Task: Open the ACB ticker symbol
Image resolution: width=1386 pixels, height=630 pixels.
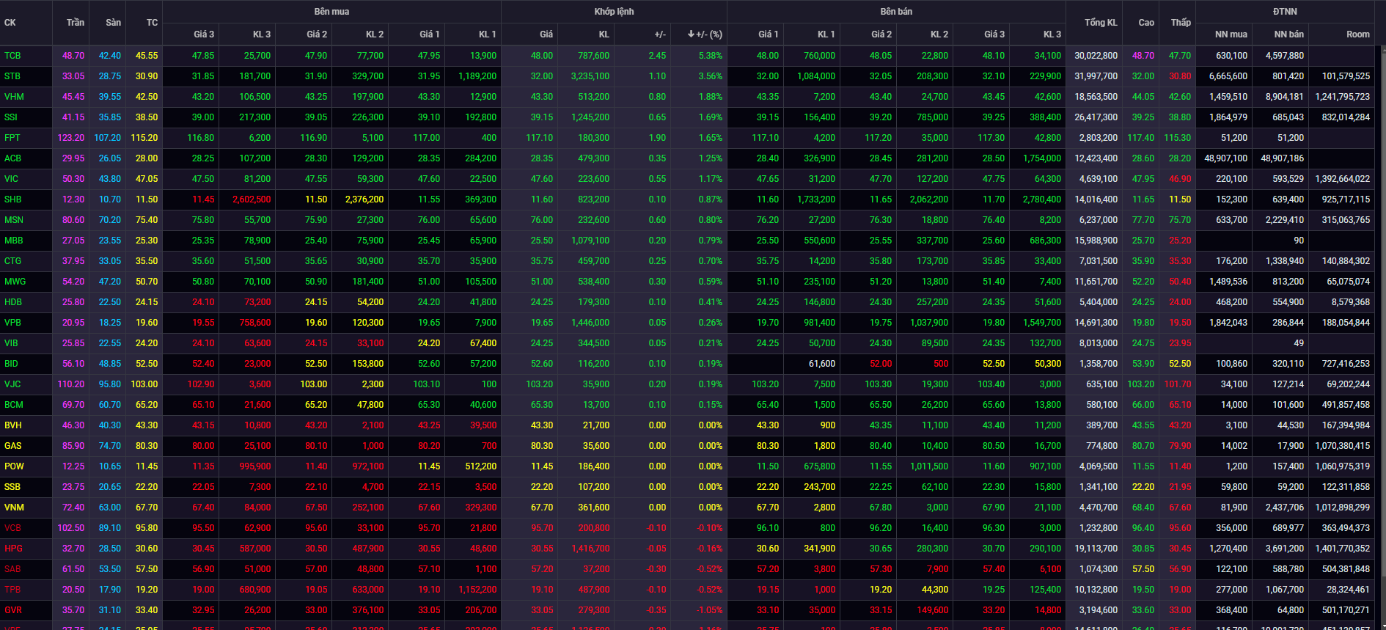Action: tap(12, 158)
